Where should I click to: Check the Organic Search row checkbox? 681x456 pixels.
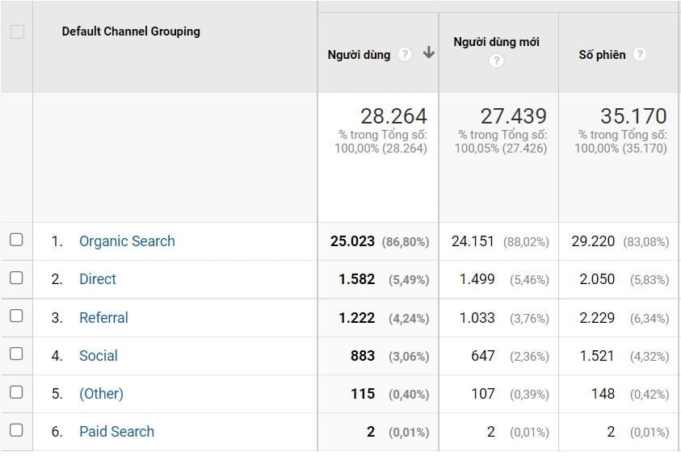tap(16, 240)
